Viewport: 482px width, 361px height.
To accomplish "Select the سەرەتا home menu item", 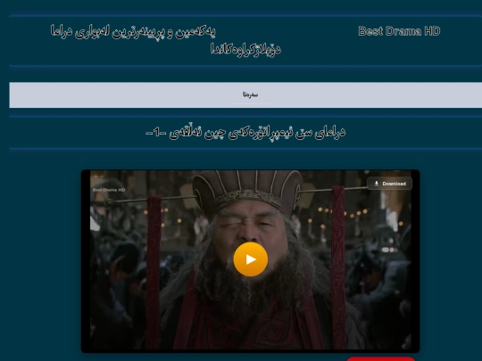I will point(250,94).
